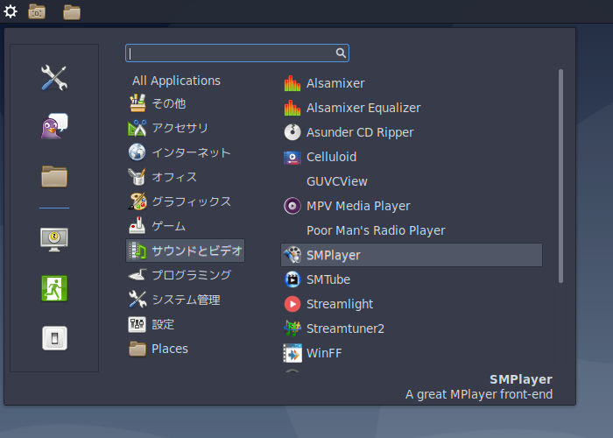Click the Alsamixer Equalizer label
This screenshot has height=438, width=613.
[x=363, y=108]
